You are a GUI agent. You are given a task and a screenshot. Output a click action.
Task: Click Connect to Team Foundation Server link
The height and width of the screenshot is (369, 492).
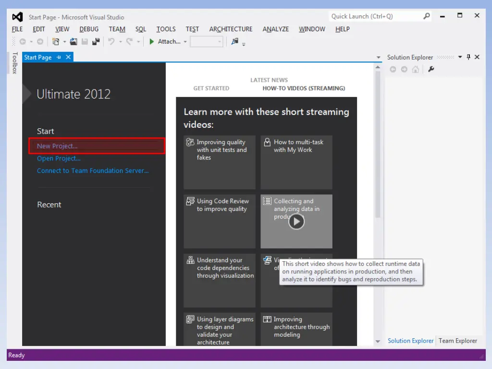click(x=93, y=171)
